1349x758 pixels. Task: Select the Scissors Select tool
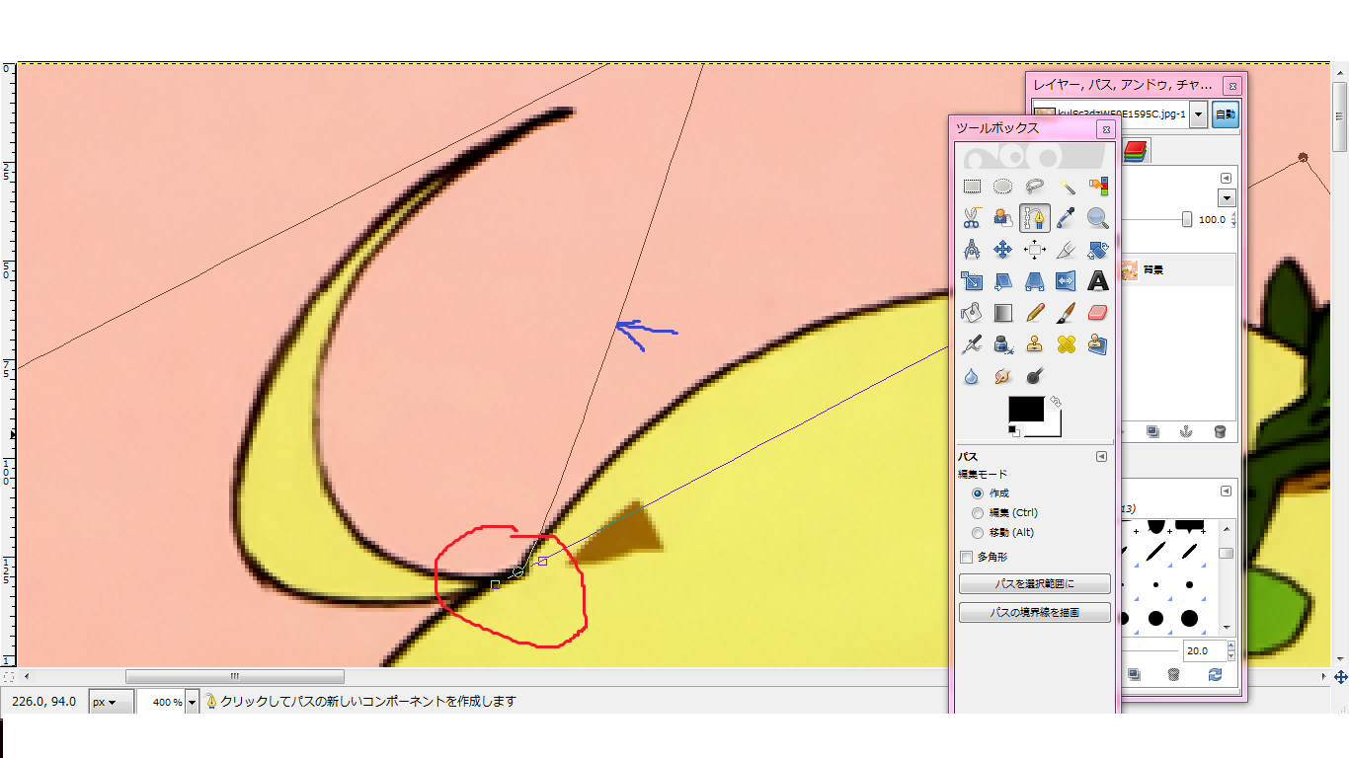[972, 218]
